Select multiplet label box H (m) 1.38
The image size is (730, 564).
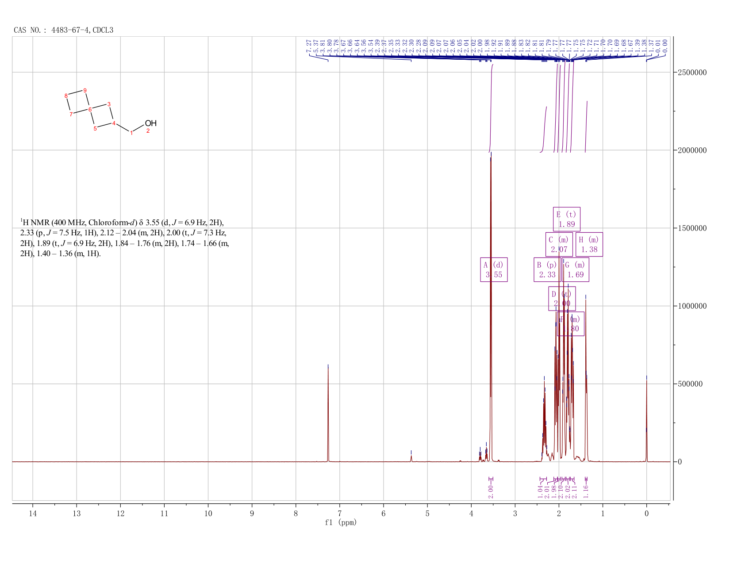click(589, 245)
